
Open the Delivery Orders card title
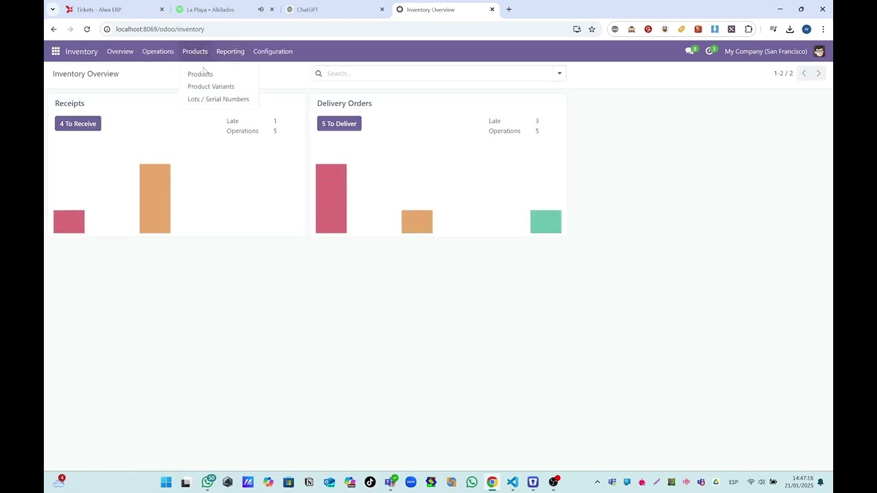pos(345,103)
